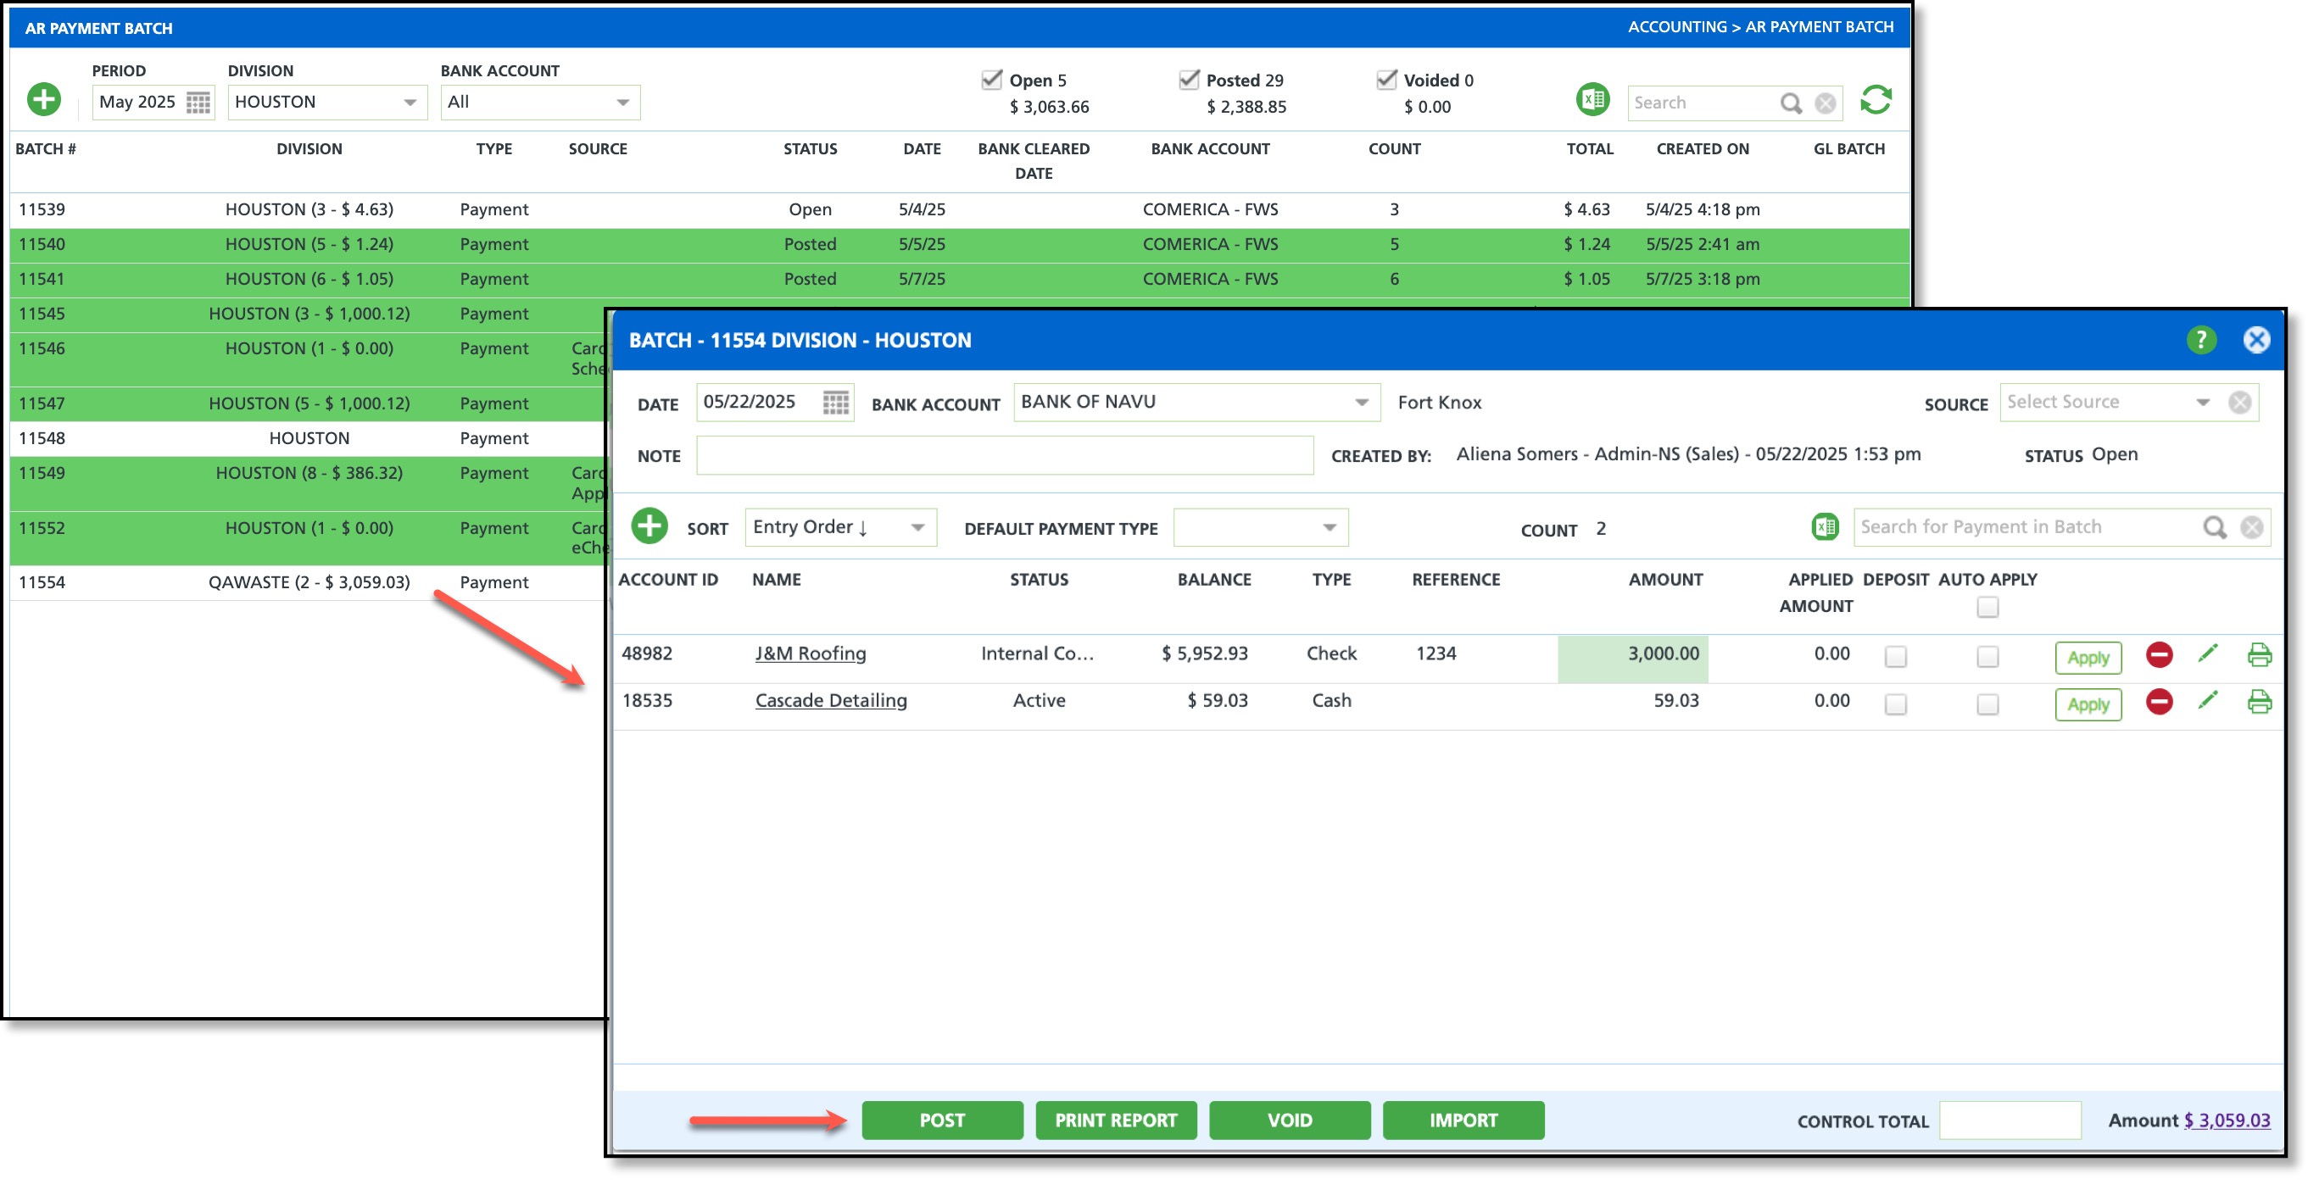Click the refresh batch list icon
The image size is (2308, 1190).
[x=1875, y=100]
